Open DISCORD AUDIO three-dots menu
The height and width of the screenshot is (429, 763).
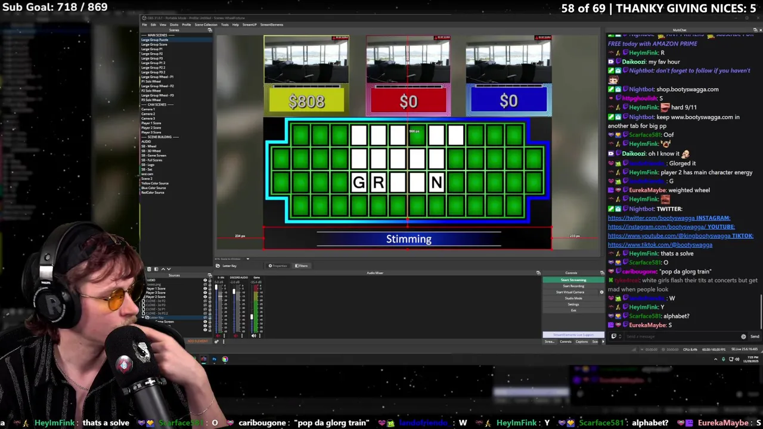tap(242, 335)
